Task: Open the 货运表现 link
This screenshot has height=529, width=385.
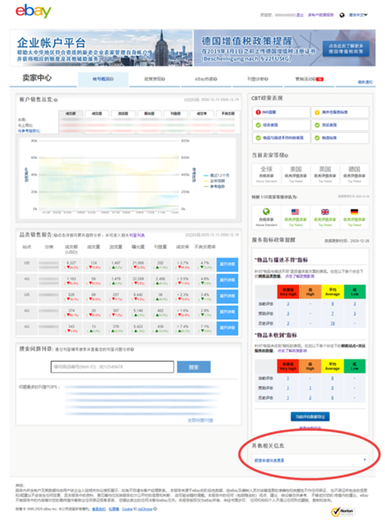Action: (x=329, y=125)
